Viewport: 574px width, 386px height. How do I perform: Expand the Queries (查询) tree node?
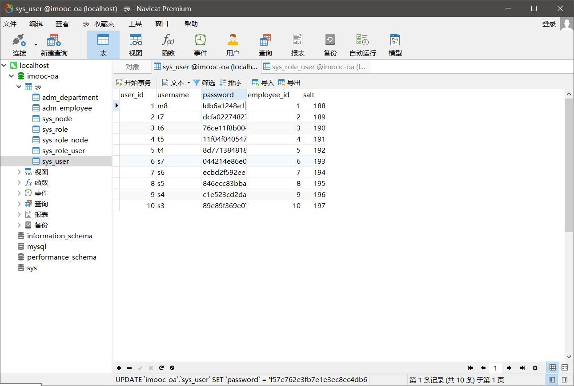tap(19, 204)
